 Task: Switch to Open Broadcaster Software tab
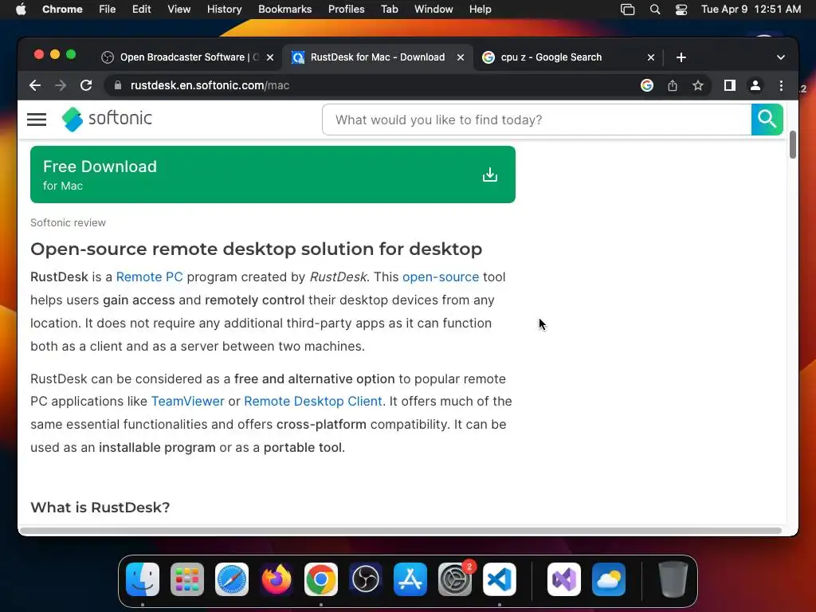click(x=188, y=57)
